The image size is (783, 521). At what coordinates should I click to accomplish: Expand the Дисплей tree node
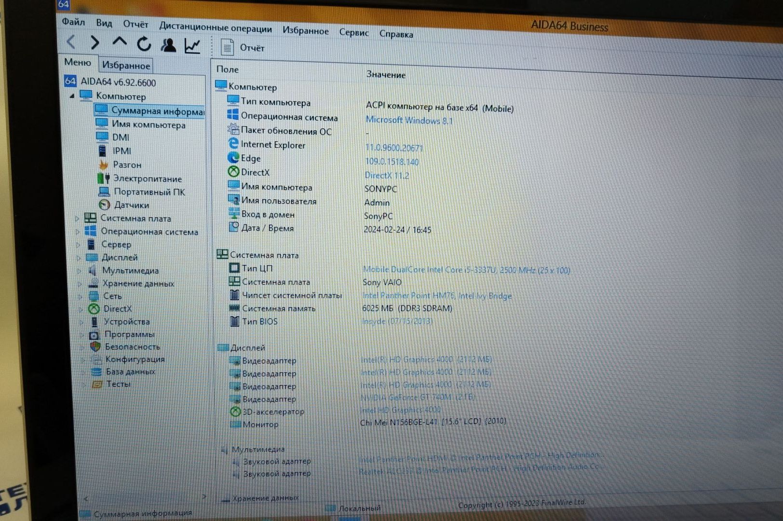78,258
